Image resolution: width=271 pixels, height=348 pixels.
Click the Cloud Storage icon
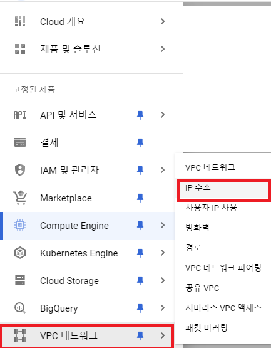(20, 280)
